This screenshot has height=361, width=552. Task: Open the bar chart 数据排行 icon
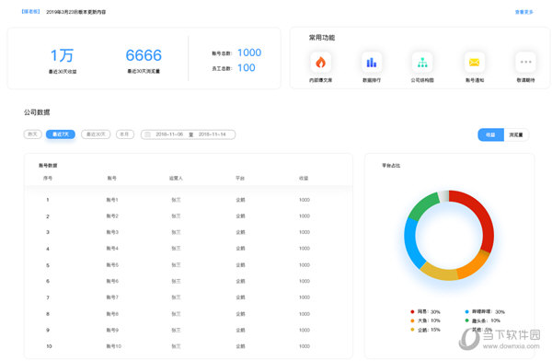click(x=372, y=62)
